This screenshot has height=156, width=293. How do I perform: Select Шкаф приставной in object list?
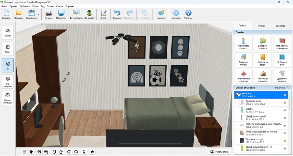pos(257,117)
